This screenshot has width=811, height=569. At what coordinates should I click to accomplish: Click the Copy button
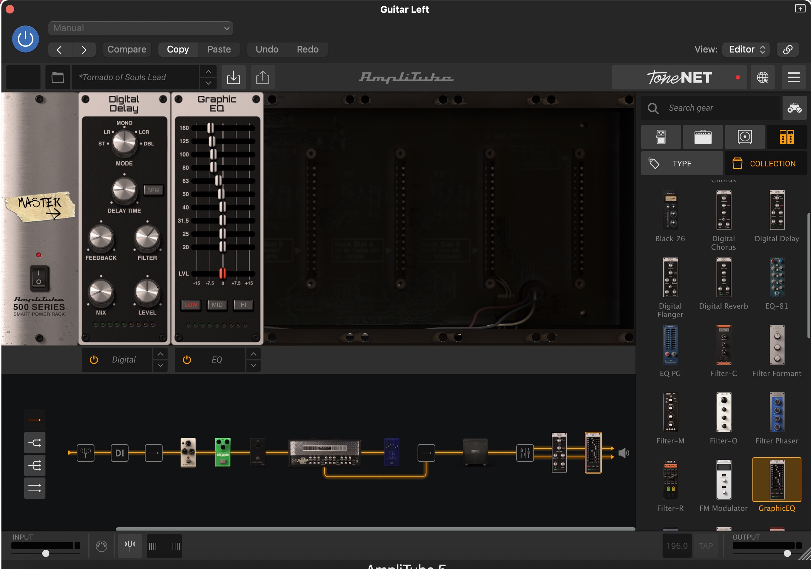pyautogui.click(x=178, y=49)
